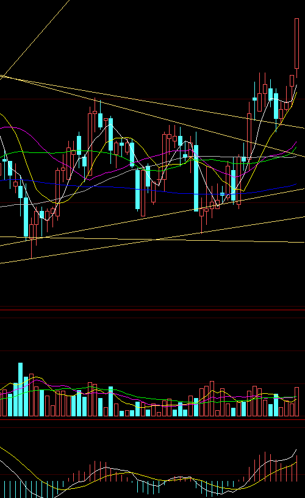Select the tallest cyan volume bar
Screen dimensions: 305x498
point(20,390)
